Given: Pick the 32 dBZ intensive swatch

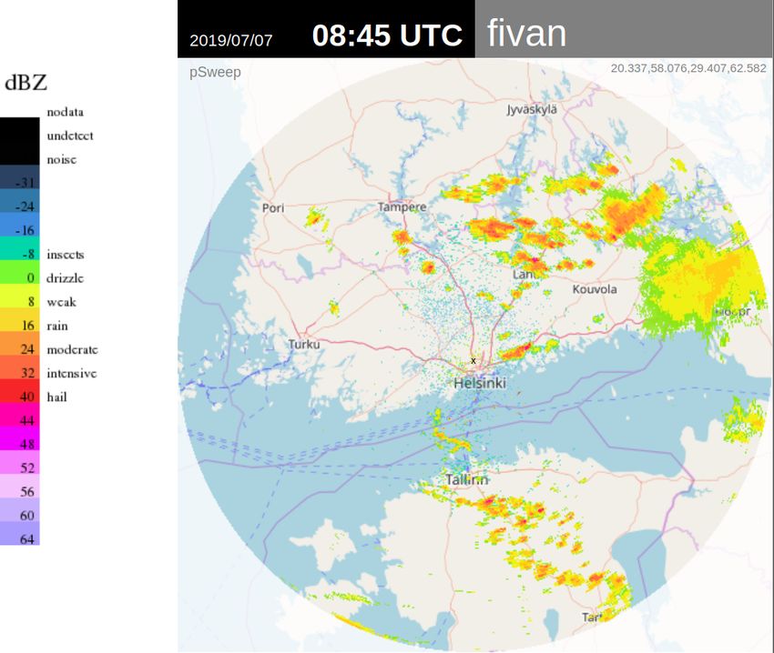Looking at the screenshot, I should click(x=20, y=367).
